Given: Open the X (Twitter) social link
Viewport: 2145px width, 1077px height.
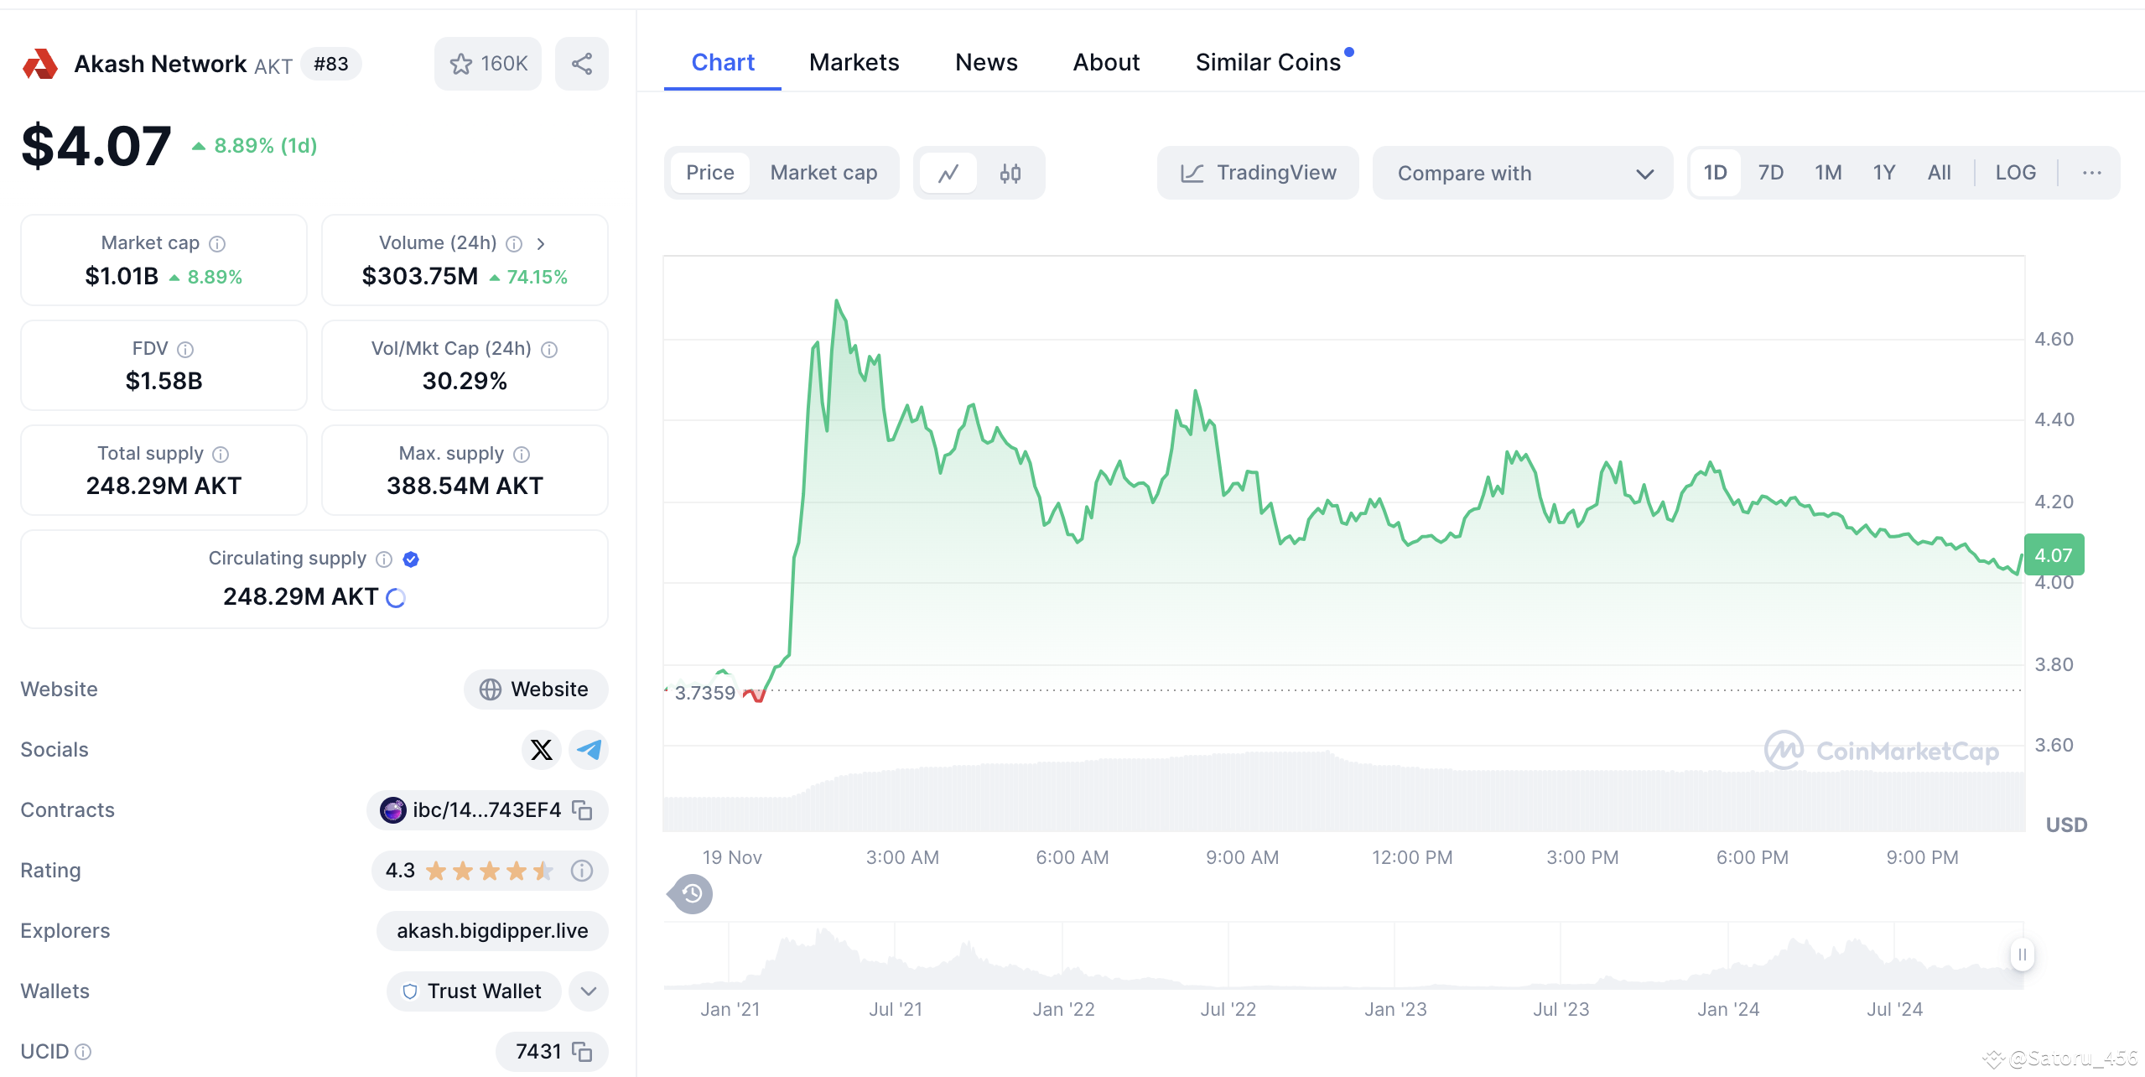Looking at the screenshot, I should click(x=541, y=749).
